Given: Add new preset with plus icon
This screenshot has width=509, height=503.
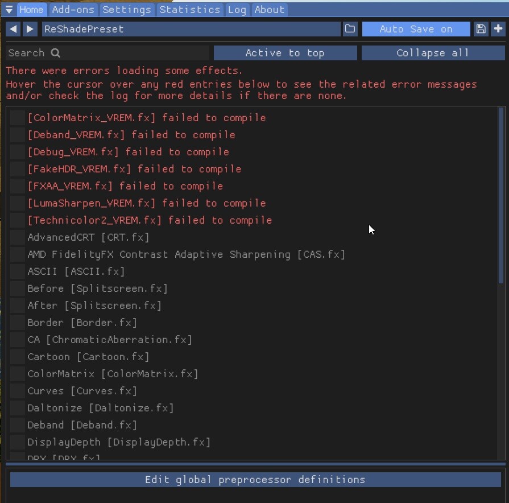Looking at the screenshot, I should (x=498, y=29).
